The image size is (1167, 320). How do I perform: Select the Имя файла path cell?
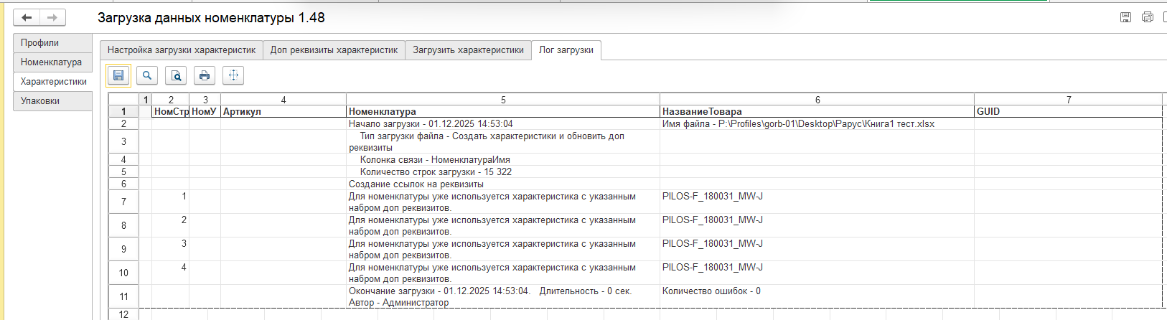pyautogui.click(x=816, y=124)
